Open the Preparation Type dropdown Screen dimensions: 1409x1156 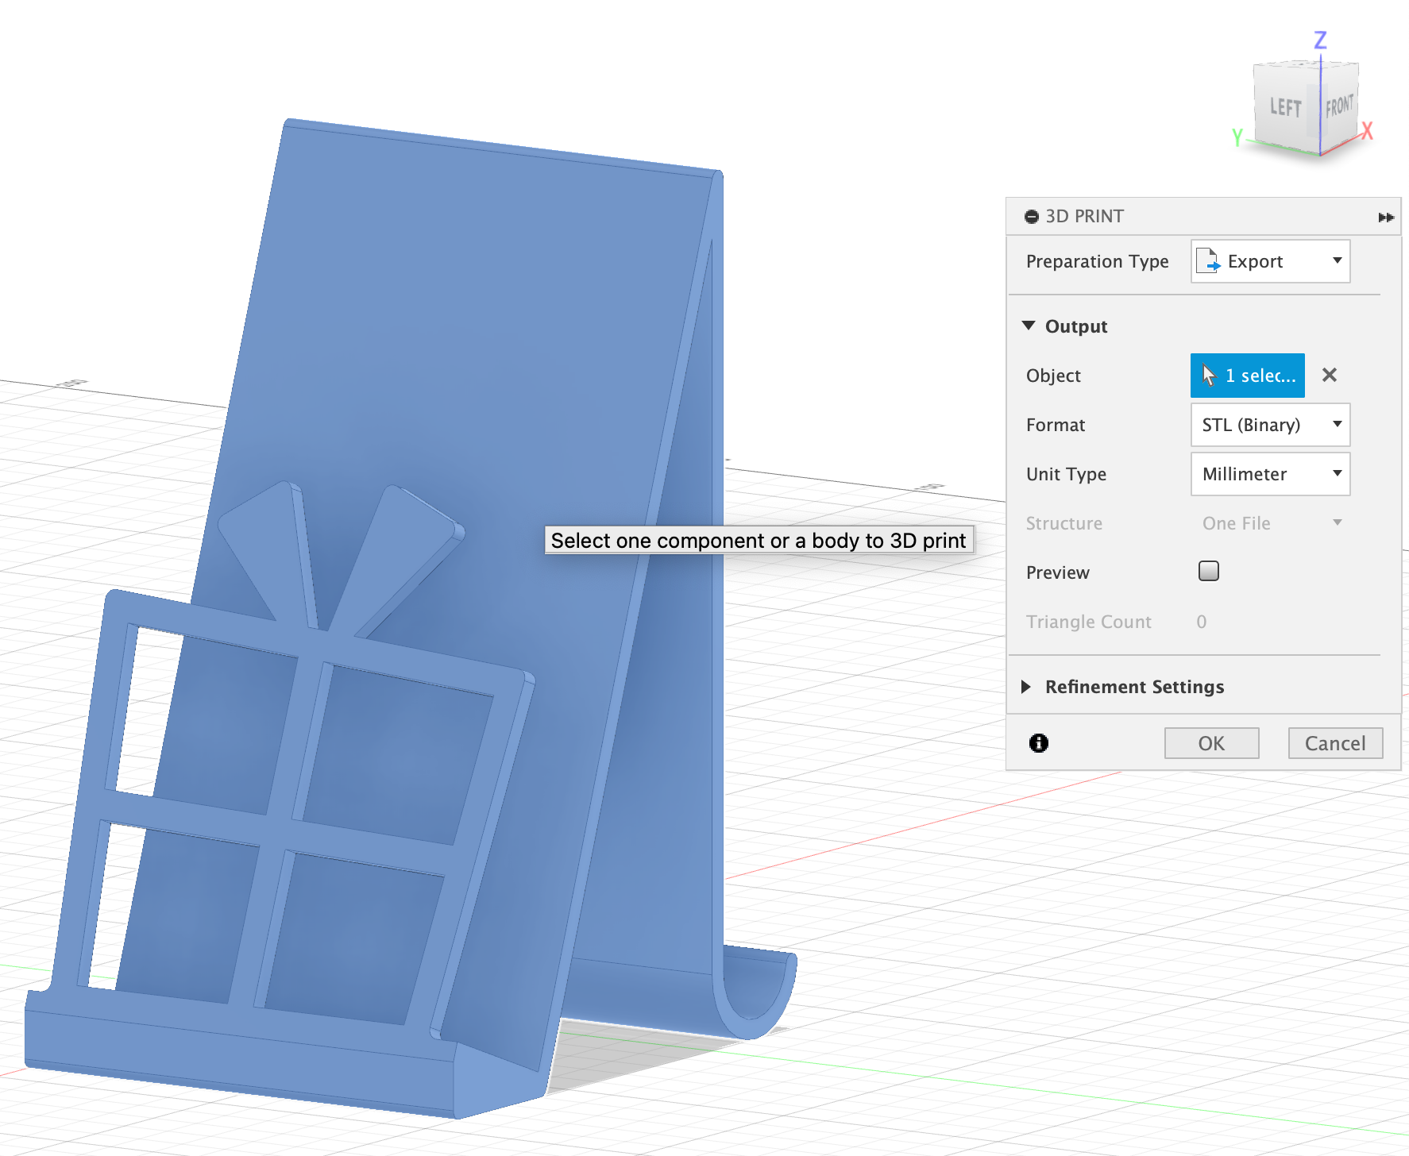[1270, 261]
